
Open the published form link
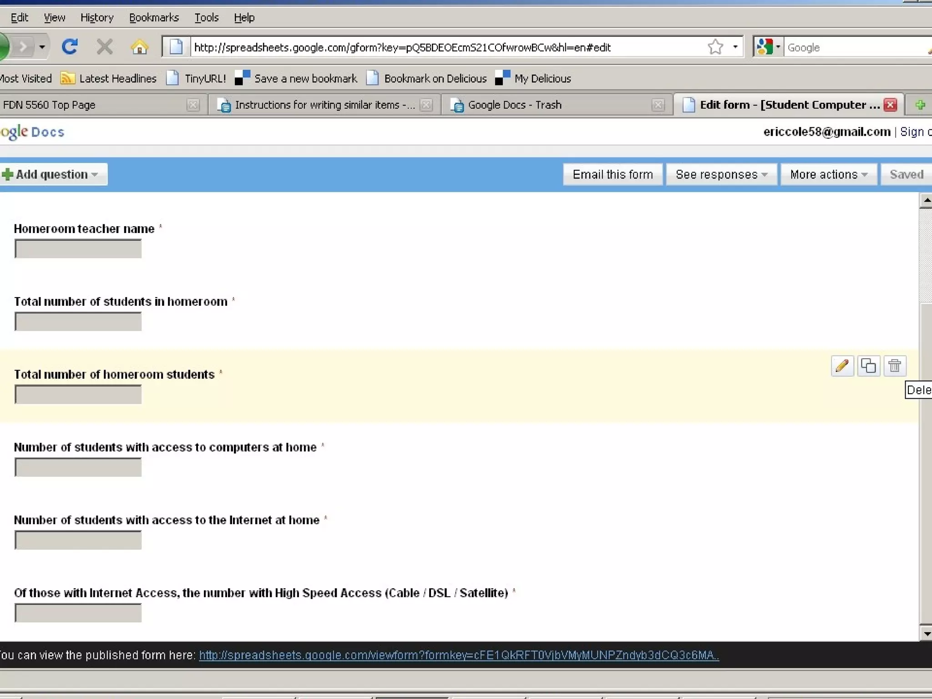click(459, 655)
